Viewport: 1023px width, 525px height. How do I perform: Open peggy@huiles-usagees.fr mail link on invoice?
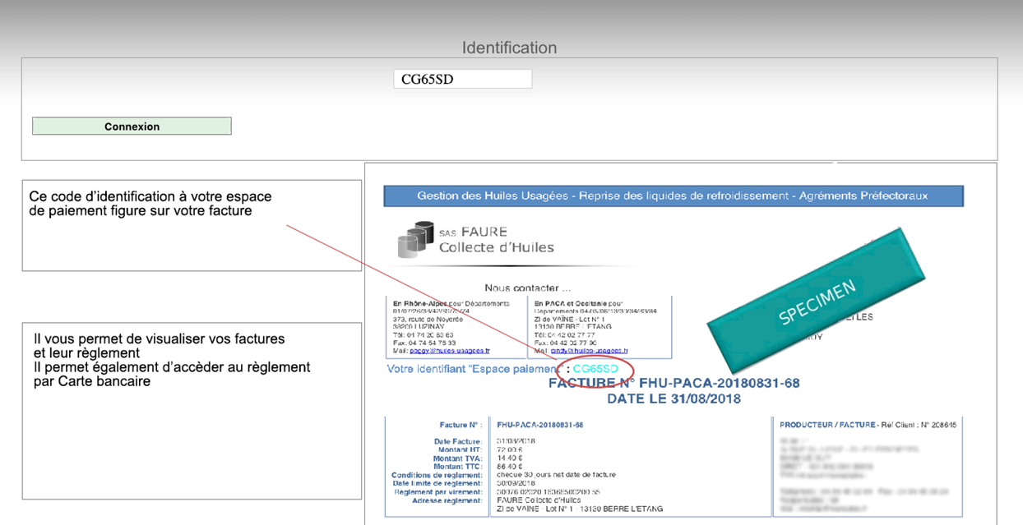coord(449,350)
